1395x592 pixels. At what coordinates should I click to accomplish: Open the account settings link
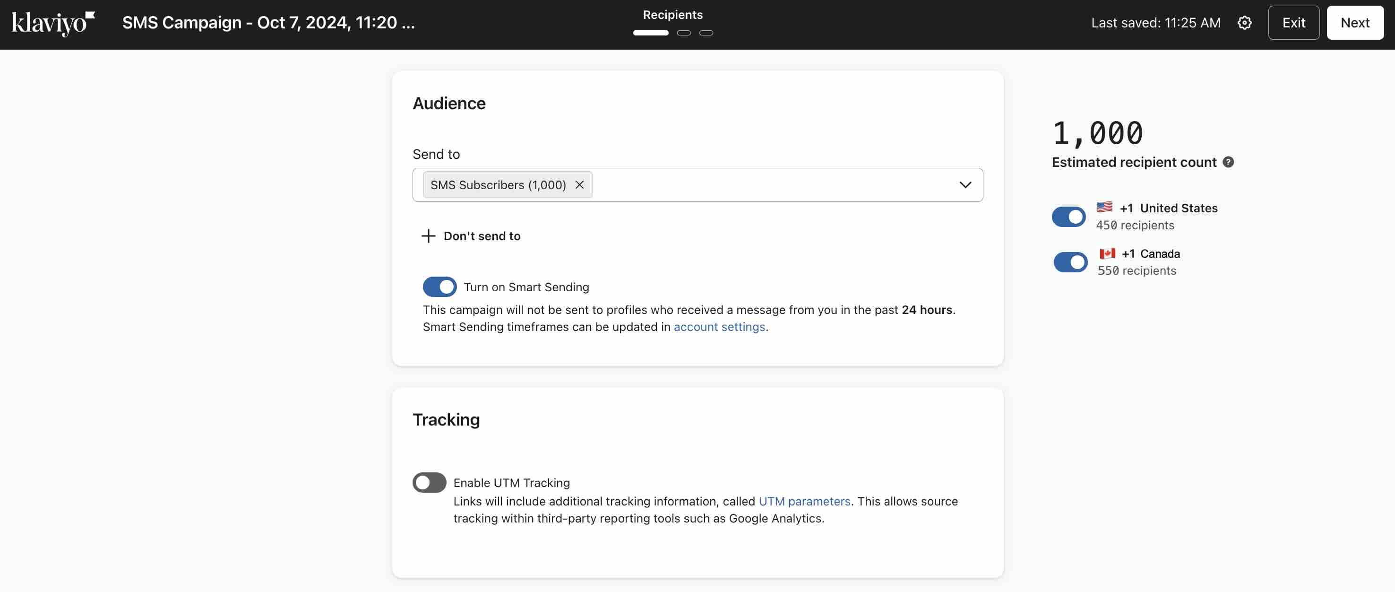point(719,327)
